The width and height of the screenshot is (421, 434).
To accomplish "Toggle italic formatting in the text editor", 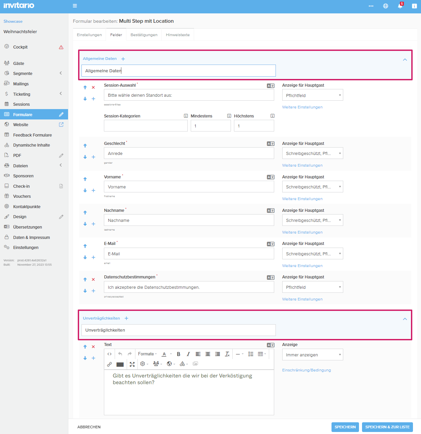I will (188, 354).
